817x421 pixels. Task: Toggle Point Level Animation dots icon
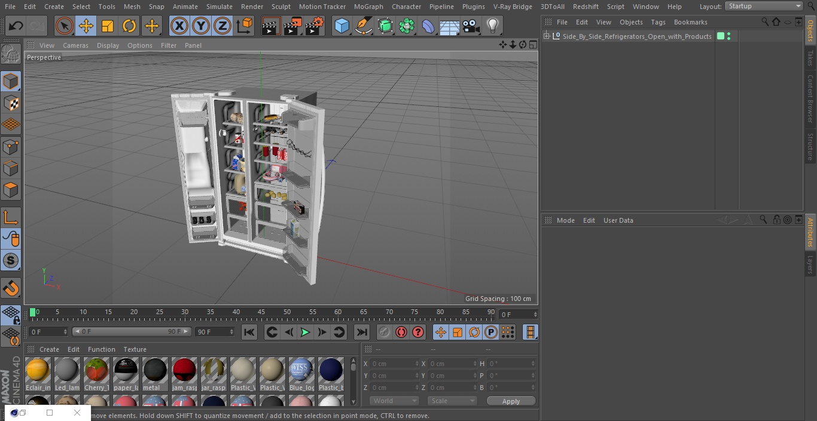pyautogui.click(x=508, y=332)
